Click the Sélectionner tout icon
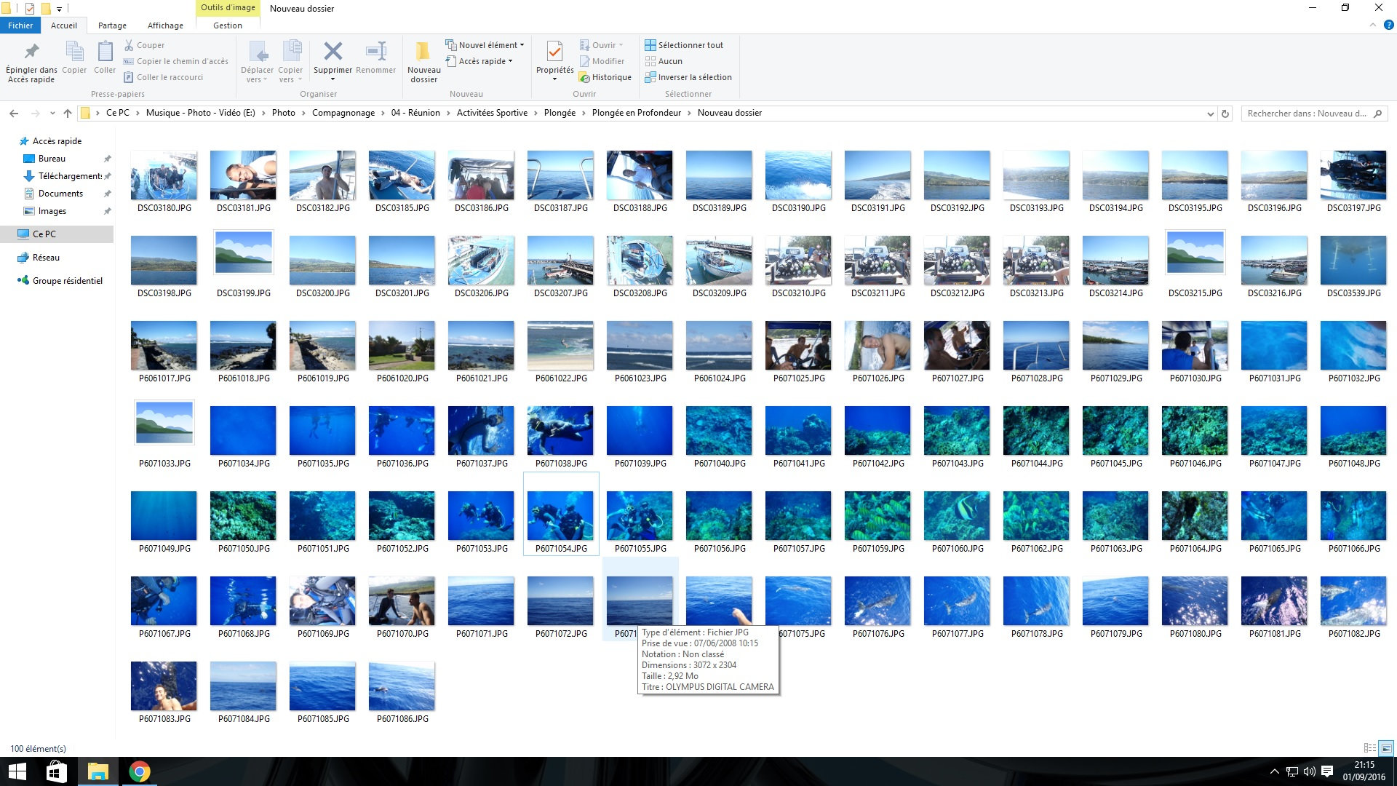Viewport: 1397px width, 786px height. click(x=650, y=45)
